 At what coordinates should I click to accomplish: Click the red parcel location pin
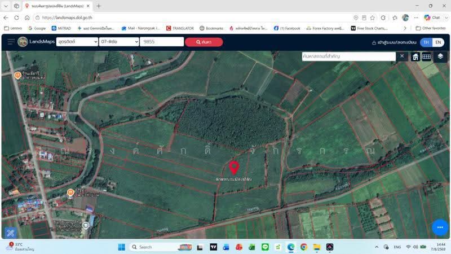234,168
